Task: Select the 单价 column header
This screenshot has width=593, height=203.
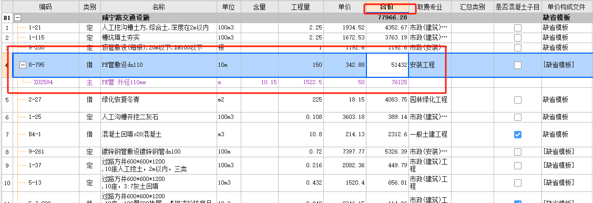Action: [x=344, y=7]
